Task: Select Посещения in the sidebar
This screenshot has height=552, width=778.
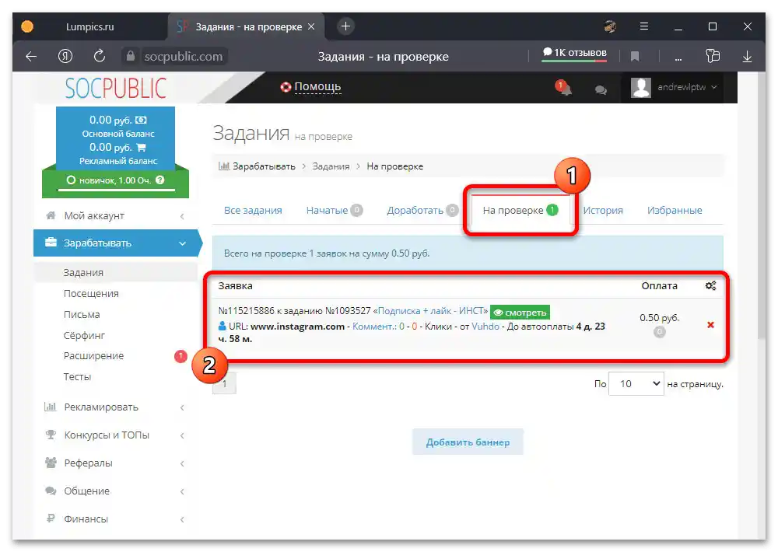Action: (x=91, y=293)
